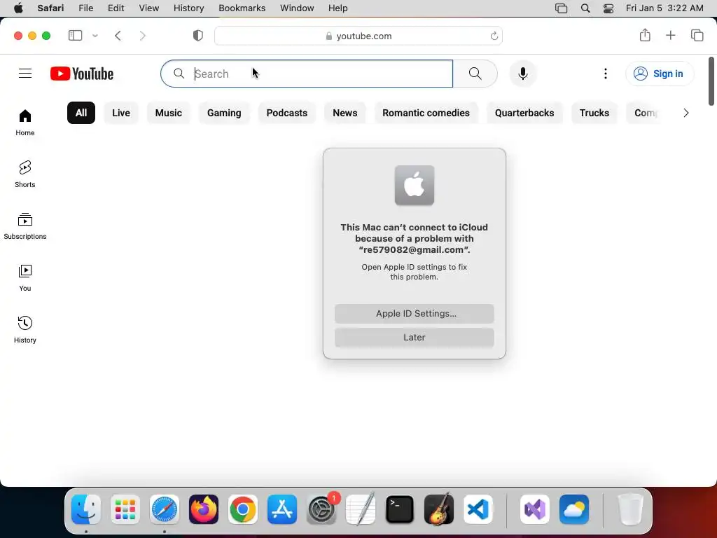Toggle Safari sidebar button
The height and width of the screenshot is (538, 717).
tap(75, 35)
